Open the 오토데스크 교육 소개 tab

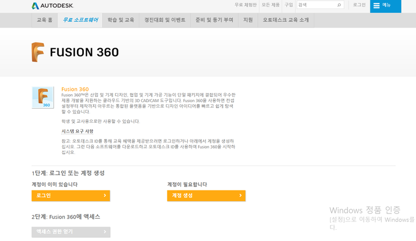pos(286,20)
